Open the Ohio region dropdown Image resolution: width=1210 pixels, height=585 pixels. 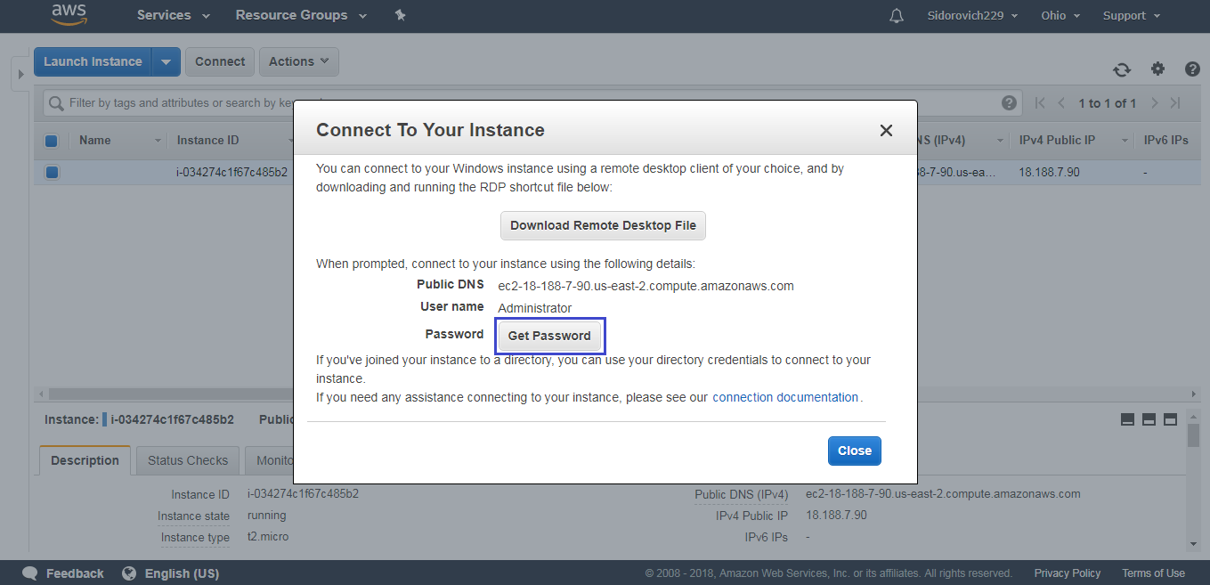pyautogui.click(x=1060, y=15)
